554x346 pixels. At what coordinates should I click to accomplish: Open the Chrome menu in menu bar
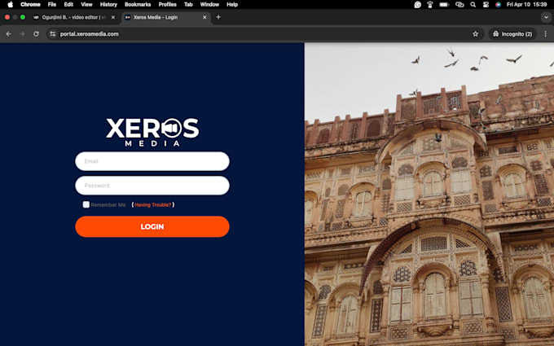[30, 5]
